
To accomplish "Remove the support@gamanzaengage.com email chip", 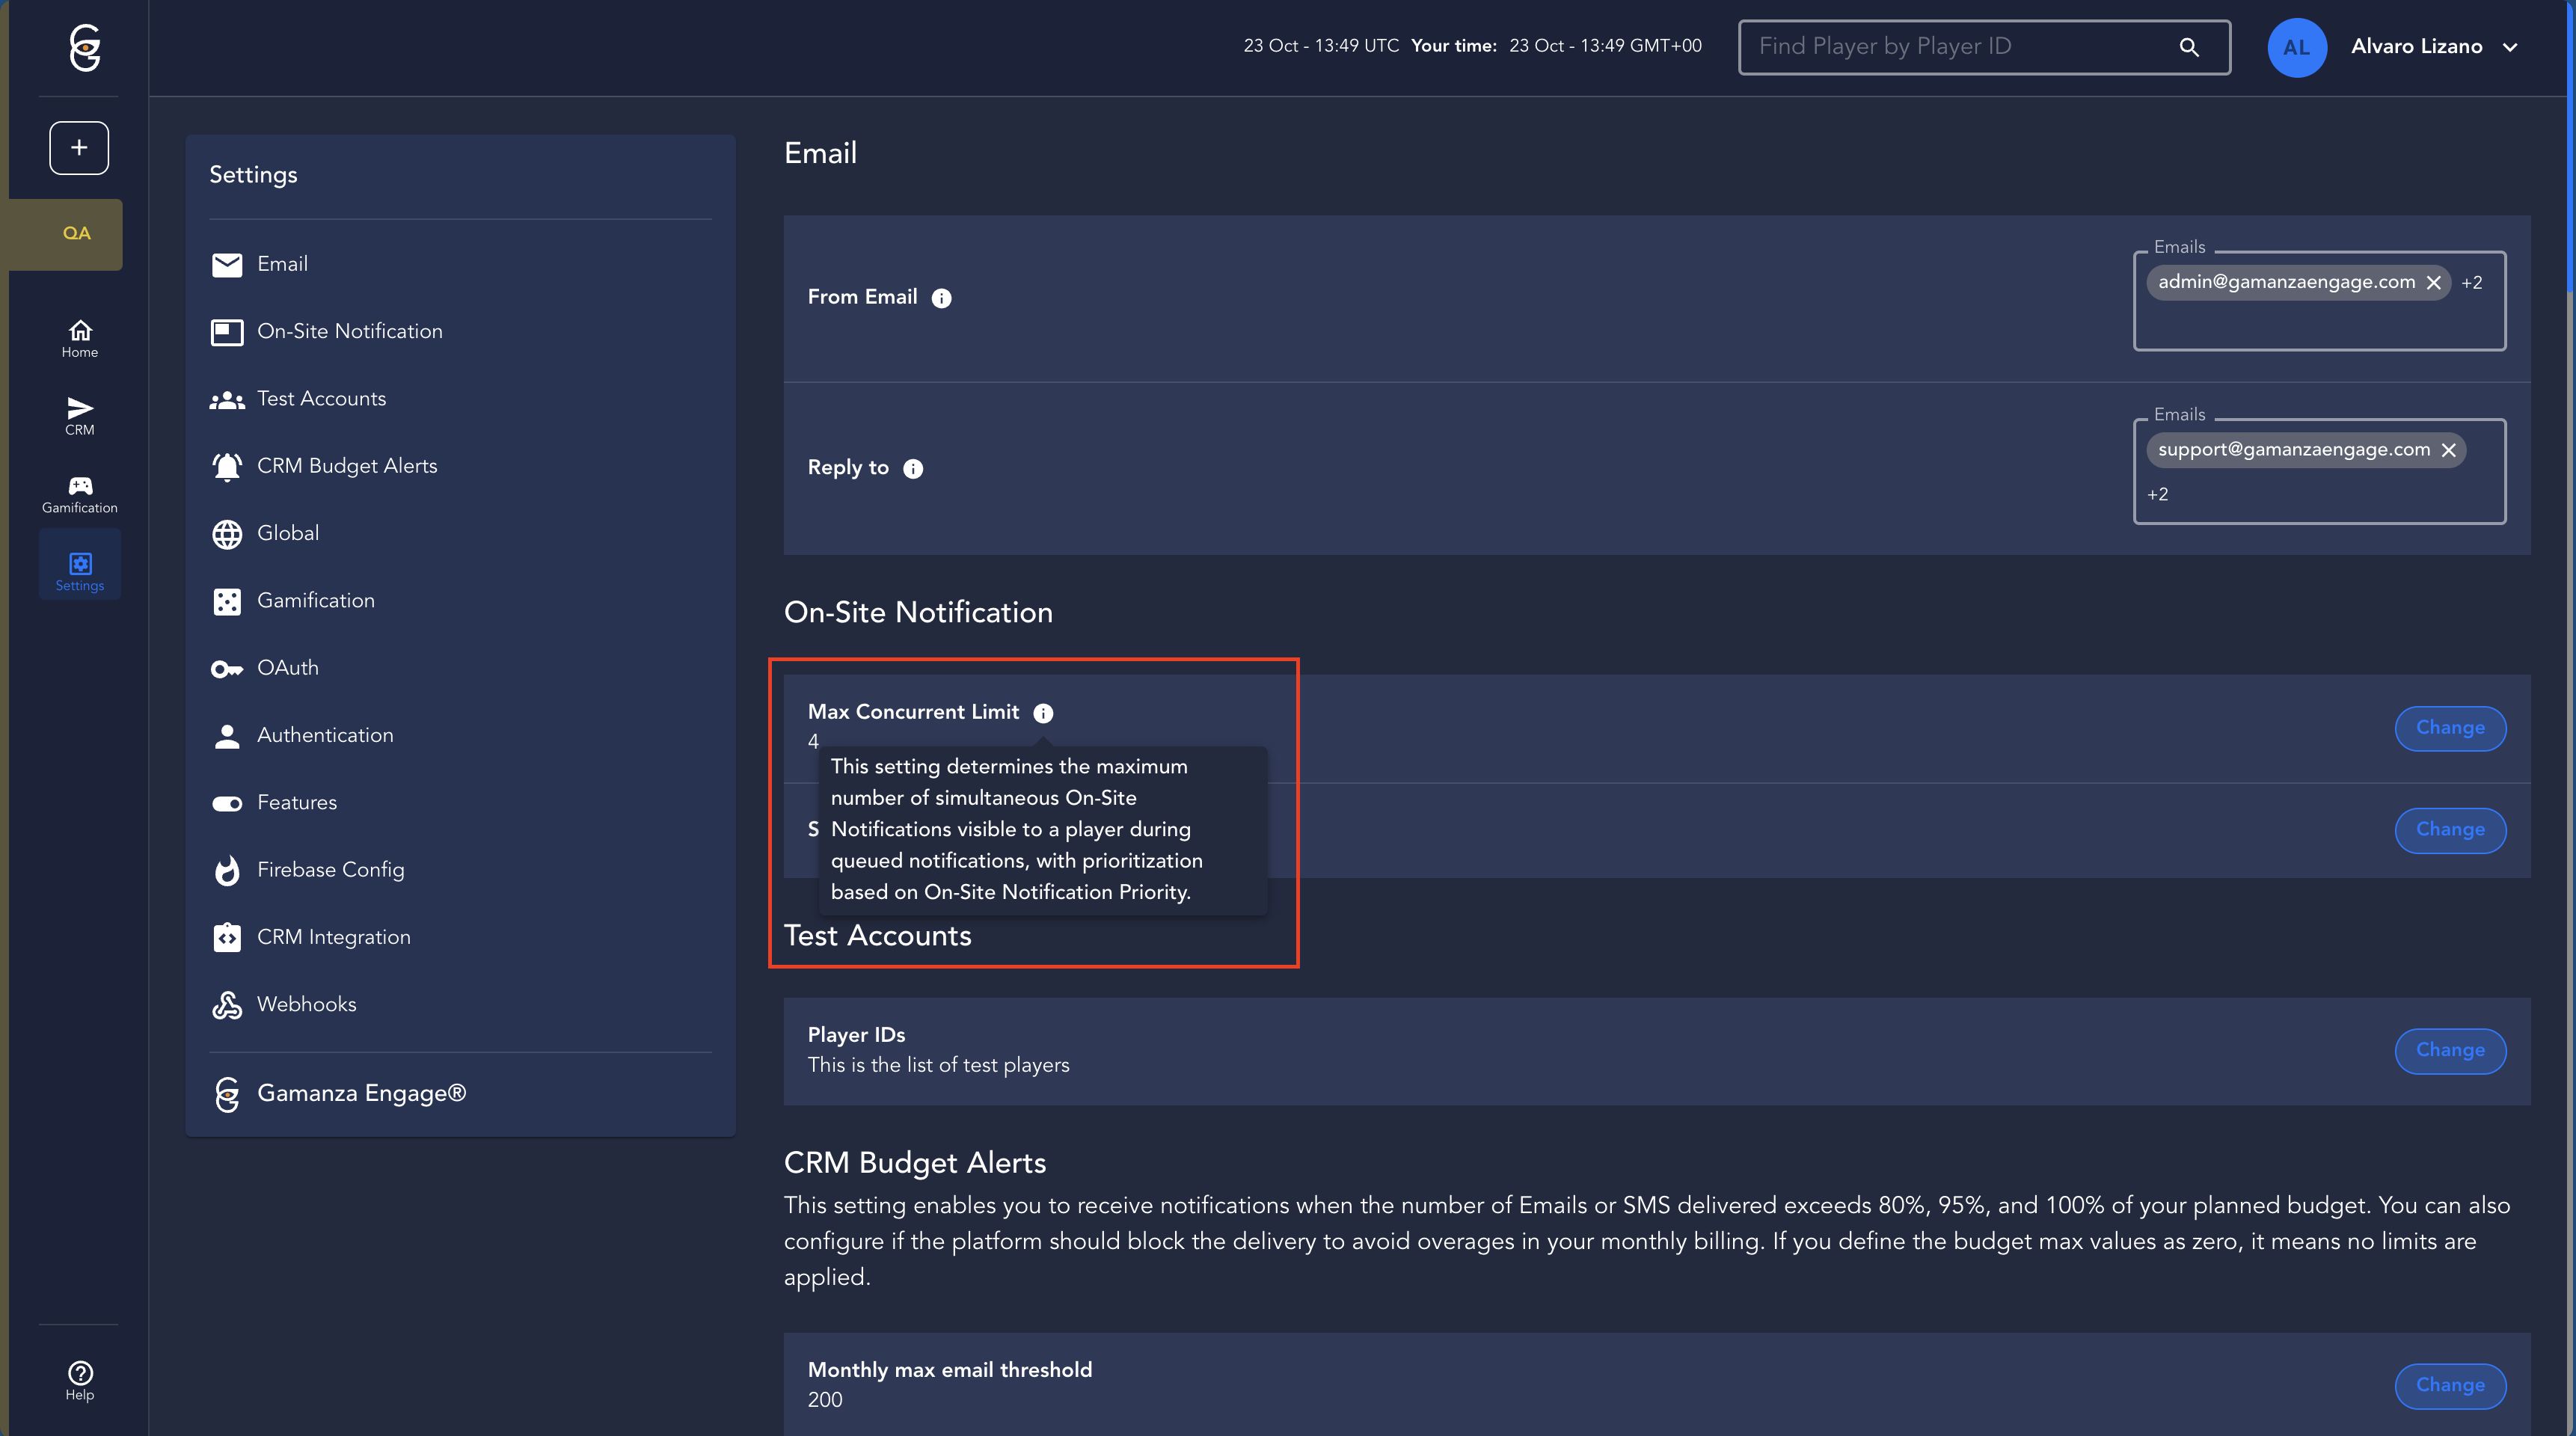I will (x=2448, y=450).
